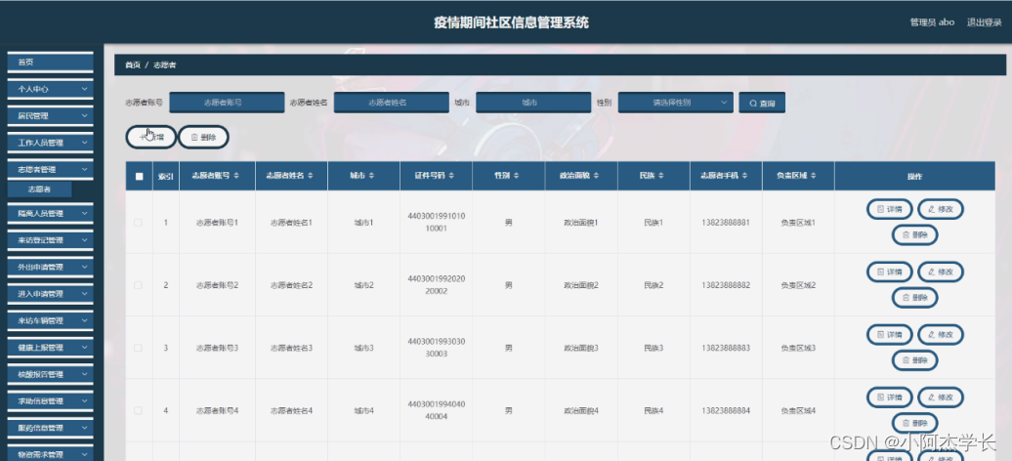Check the checkbox for row 3
1012x461 pixels.
(x=138, y=348)
